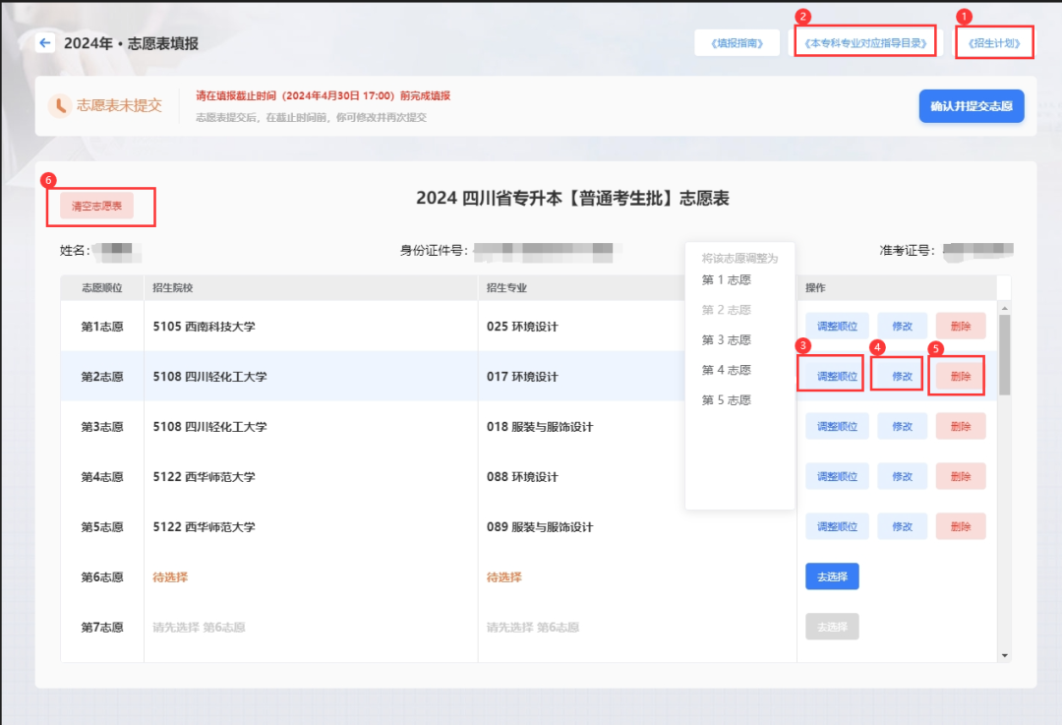The width and height of the screenshot is (1062, 725).
Task: Click 去选择 for 第6志愿
Action: [x=832, y=576]
